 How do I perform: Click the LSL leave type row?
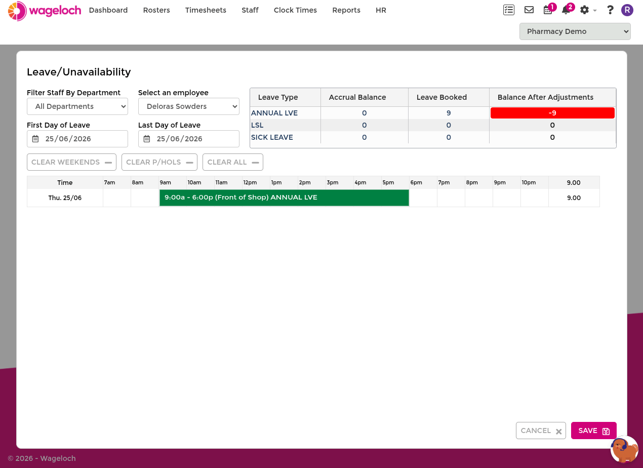[433, 125]
